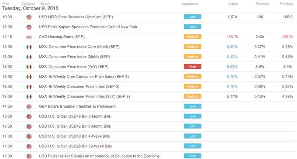Click previous value 4.88% in Bi-Weekly YoY row
Image resolution: width=297 pixels, height=159 pixels.
click(287, 97)
